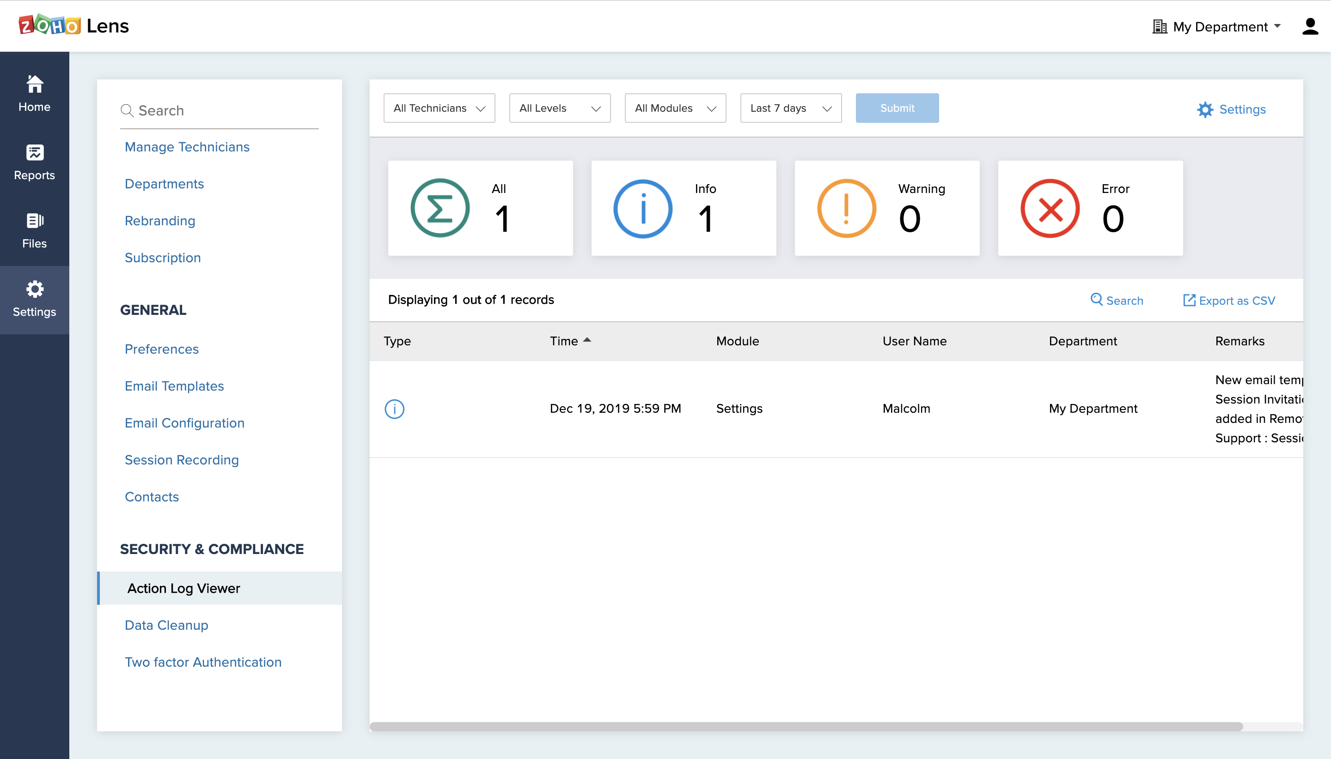1331x759 pixels.
Task: Go to Email Templates menu item
Action: coord(174,386)
